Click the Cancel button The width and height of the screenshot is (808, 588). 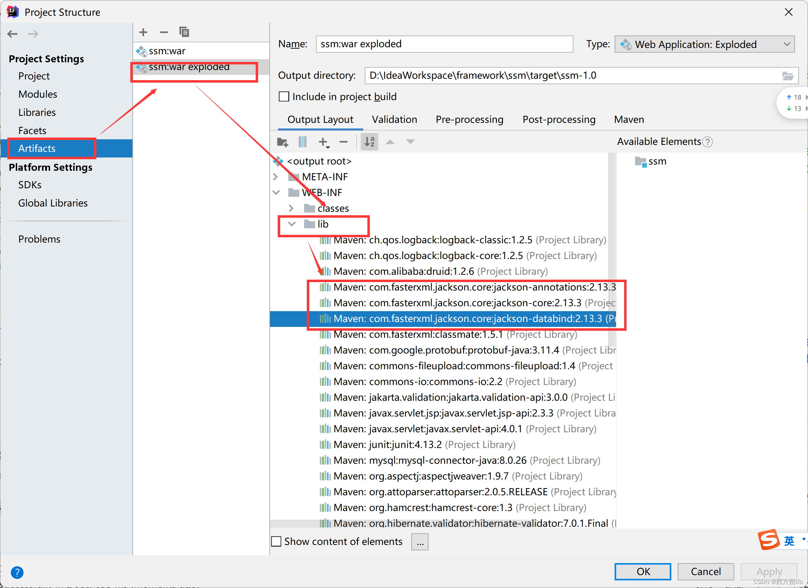tap(705, 571)
